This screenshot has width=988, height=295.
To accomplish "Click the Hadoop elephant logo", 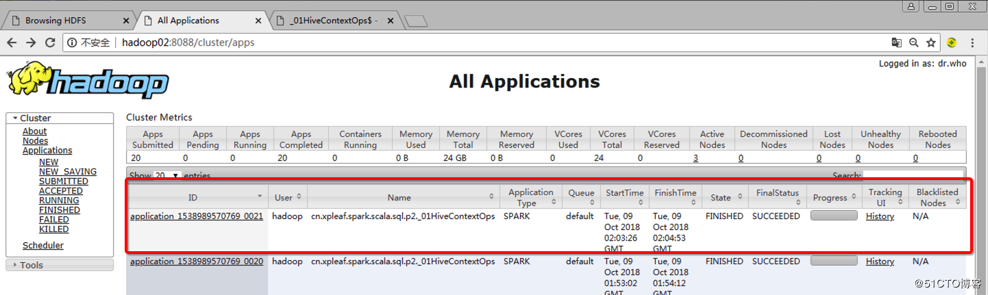I will click(88, 81).
